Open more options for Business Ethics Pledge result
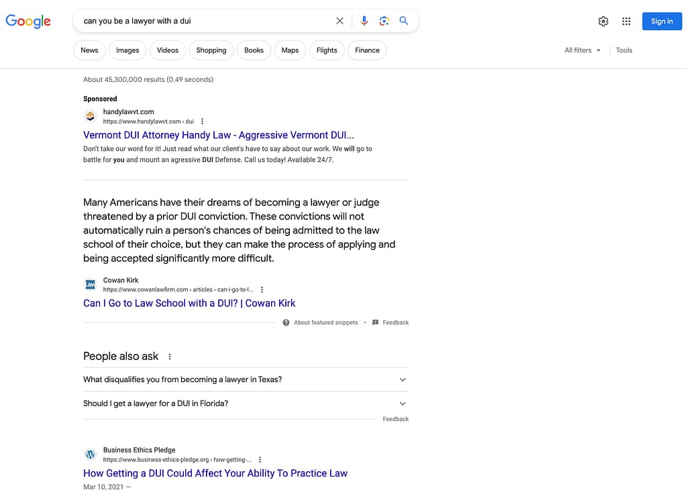 coord(260,460)
